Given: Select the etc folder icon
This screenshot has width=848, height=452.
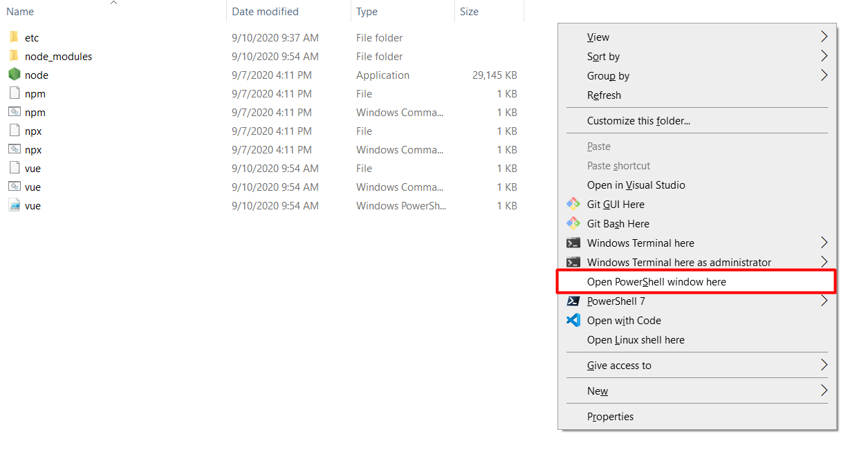Looking at the screenshot, I should click(x=15, y=37).
